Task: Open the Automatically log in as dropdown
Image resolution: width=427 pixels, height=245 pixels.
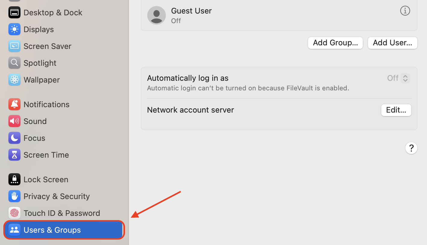Action: pyautogui.click(x=398, y=78)
